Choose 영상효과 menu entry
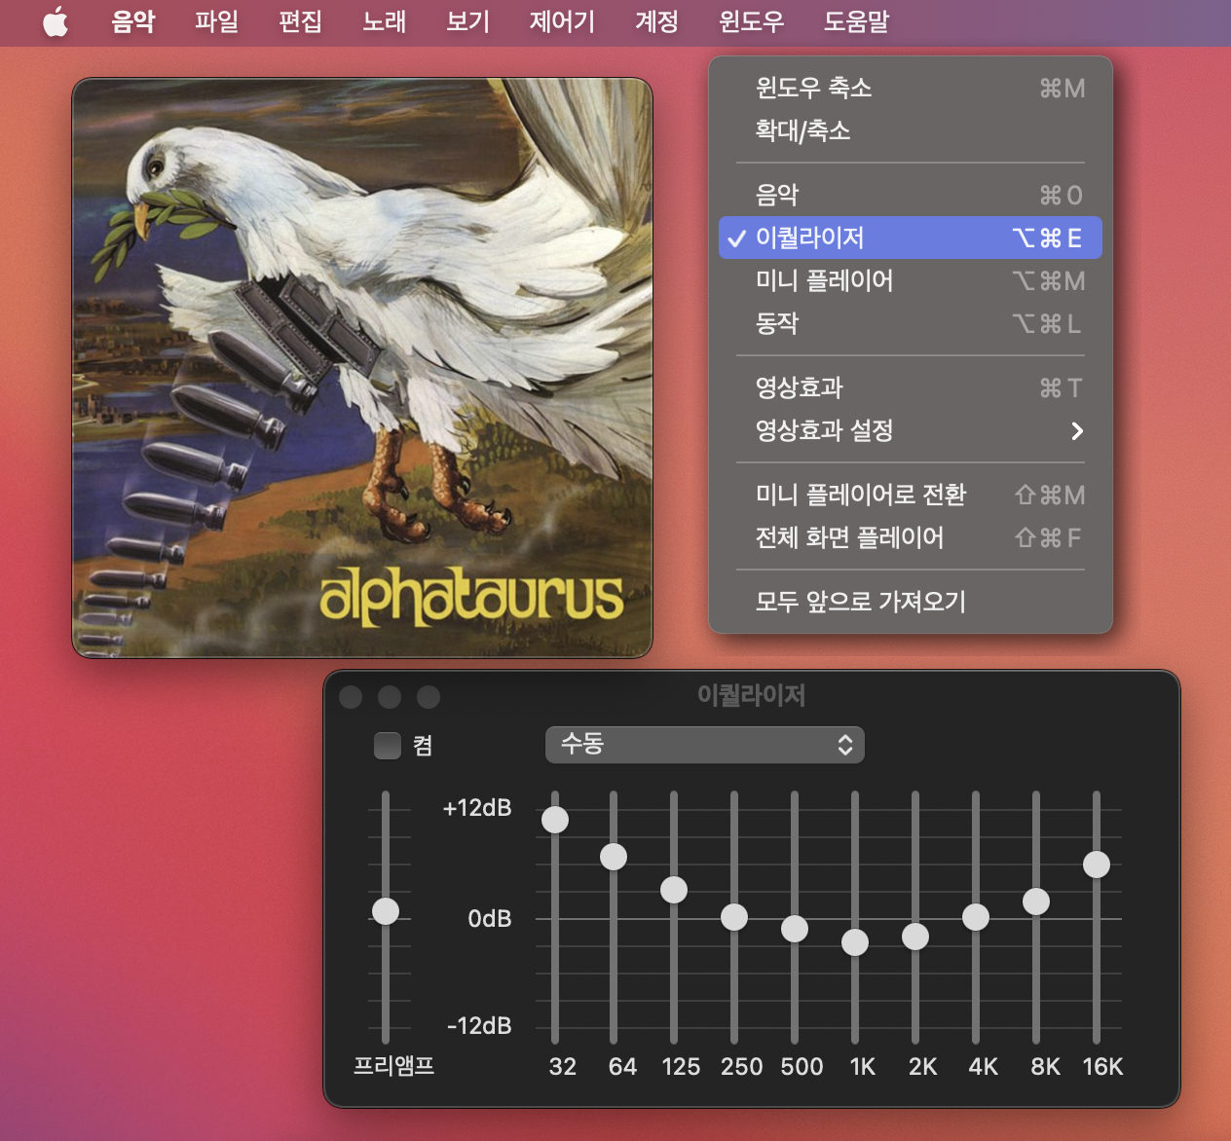This screenshot has width=1231, height=1141. pos(911,387)
